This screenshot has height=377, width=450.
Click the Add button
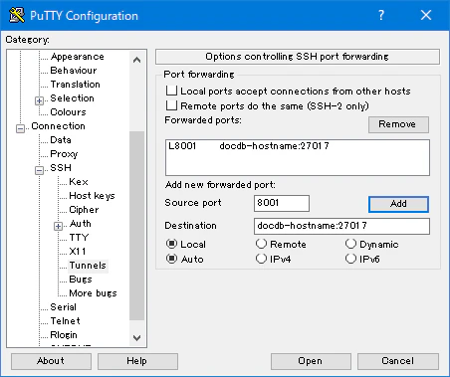(x=398, y=204)
